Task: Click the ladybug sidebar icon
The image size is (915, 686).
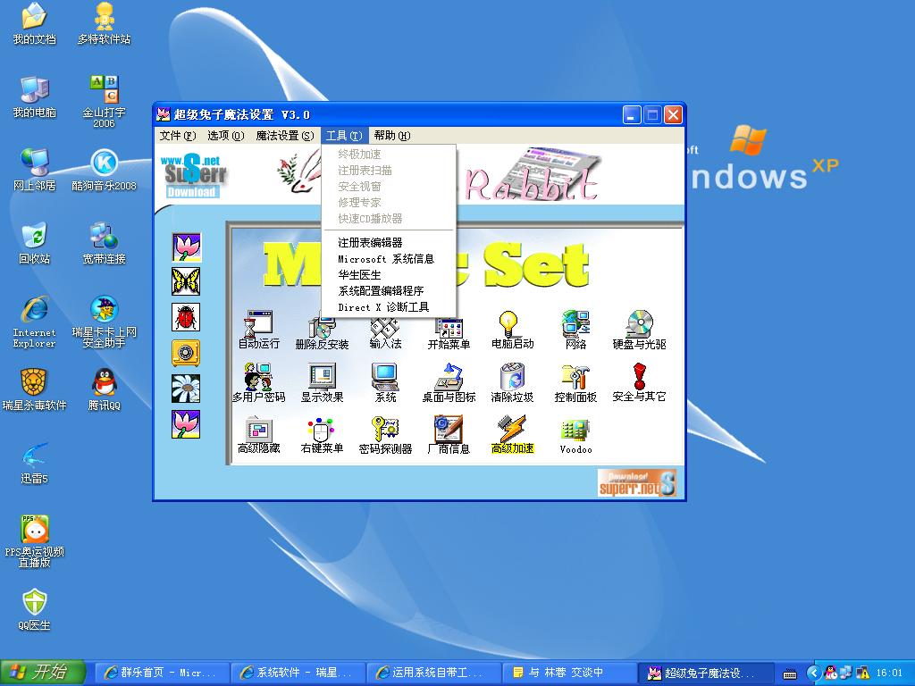Action: coord(186,317)
